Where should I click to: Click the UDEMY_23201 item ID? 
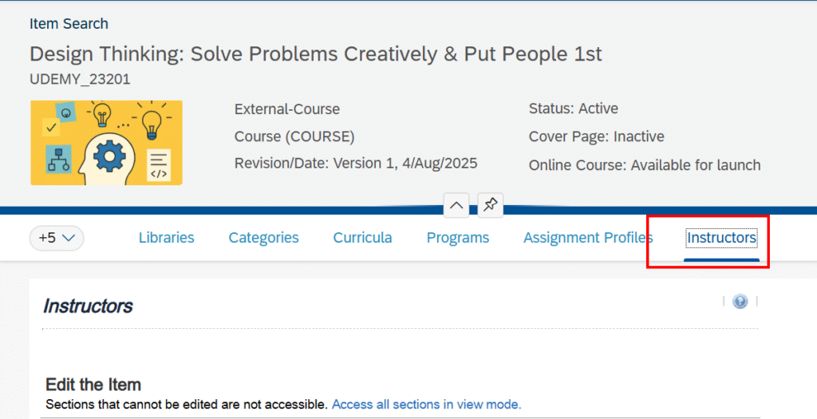click(80, 79)
